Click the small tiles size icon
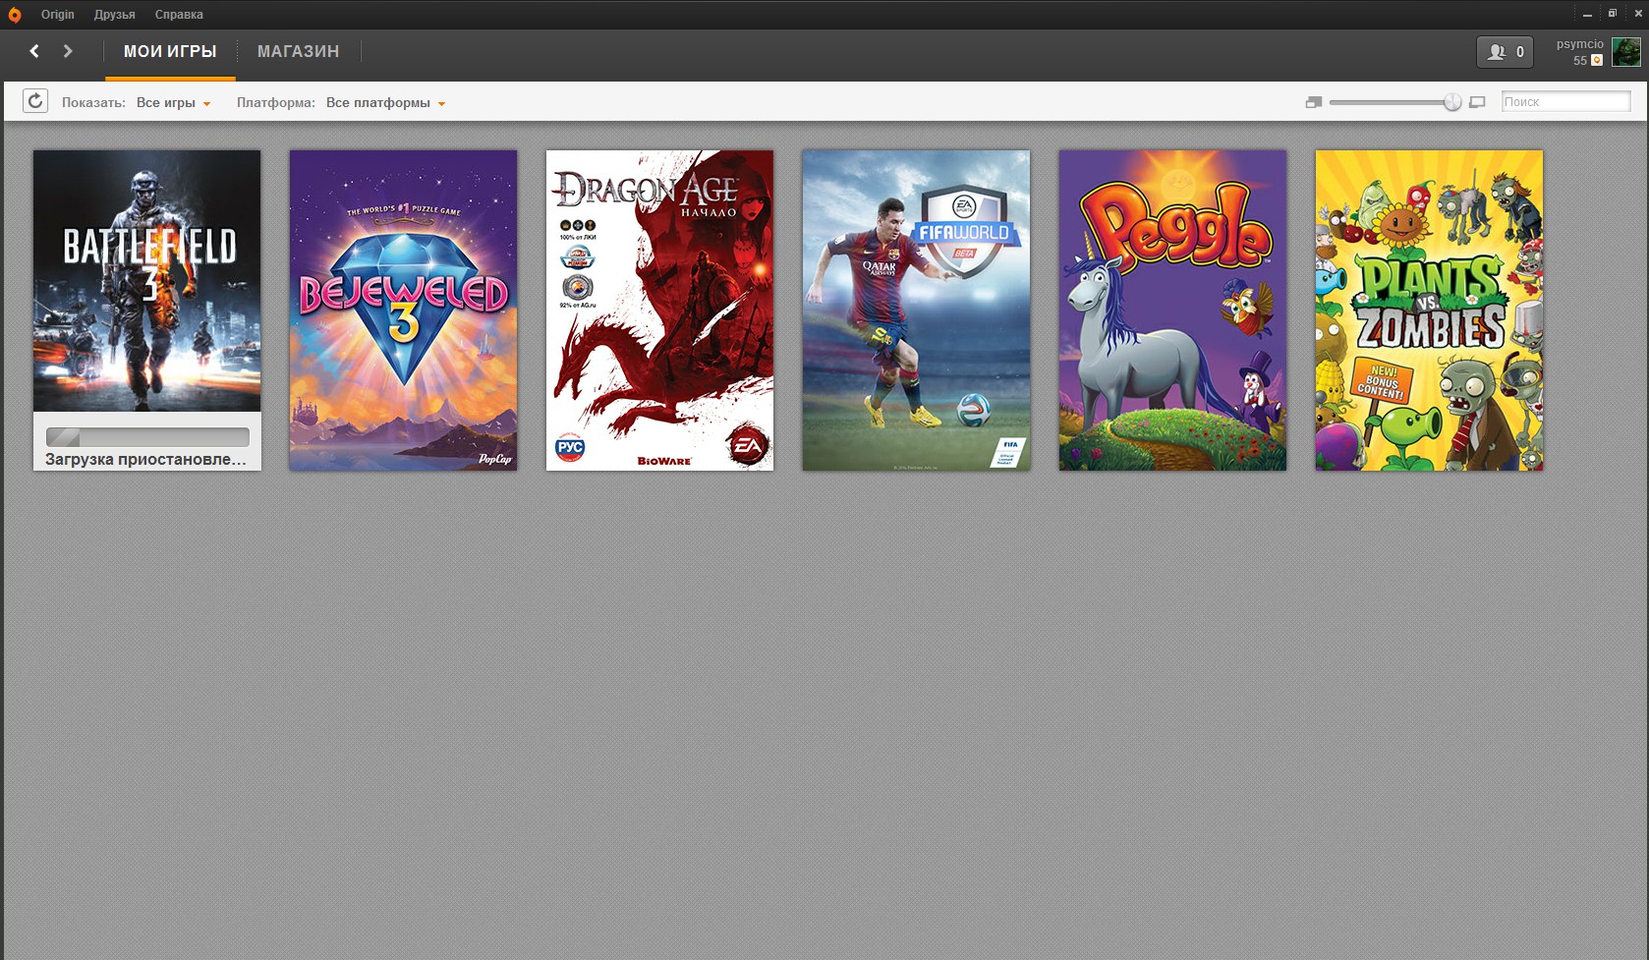 (1314, 102)
